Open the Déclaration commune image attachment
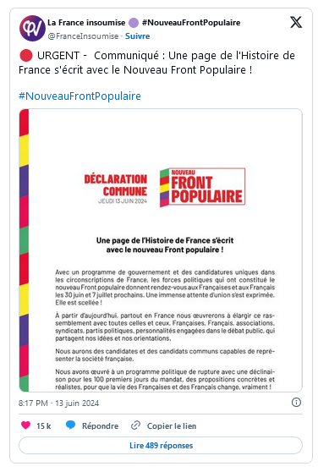The width and height of the screenshot is (329, 472). tap(161, 250)
